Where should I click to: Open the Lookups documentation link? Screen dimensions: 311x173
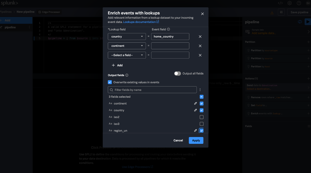(x=141, y=22)
